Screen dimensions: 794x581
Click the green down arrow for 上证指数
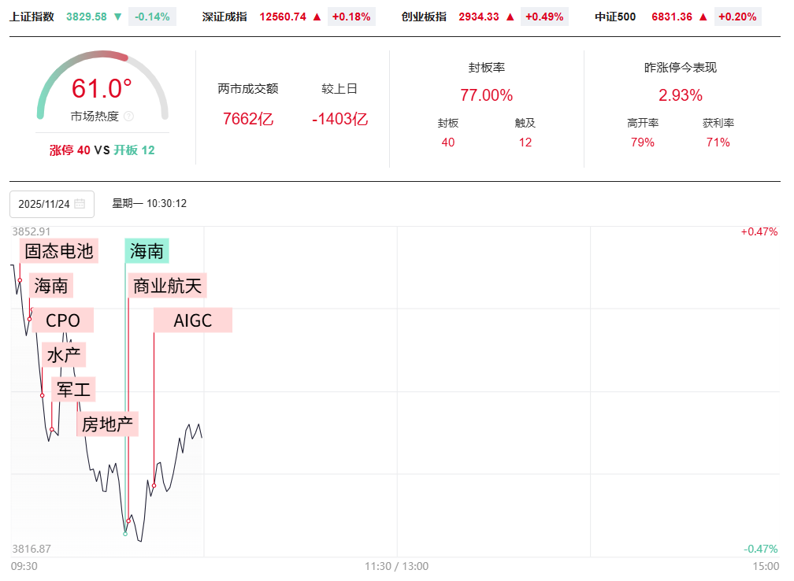[117, 17]
